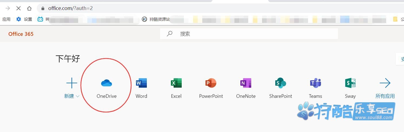This screenshot has width=404, height=132.
Task: Focus the 搜索 search box
Action: [249, 34]
